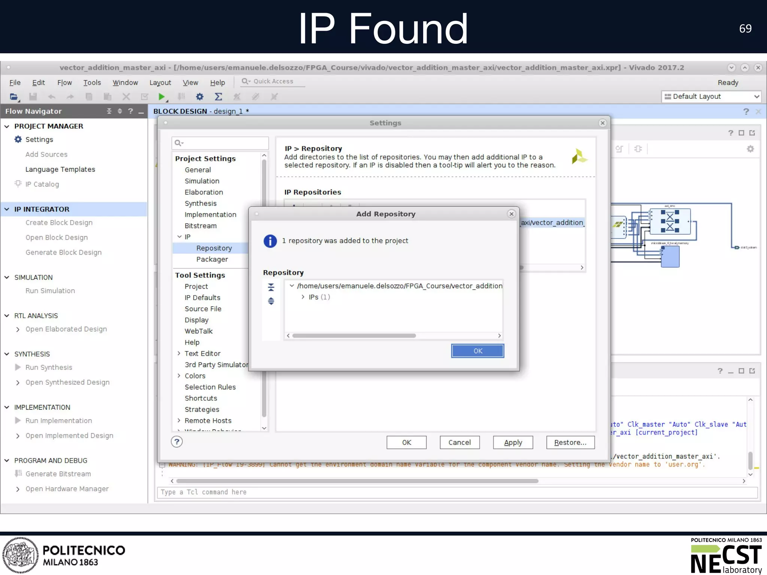Click the diagram panel settings gear

pyautogui.click(x=750, y=149)
